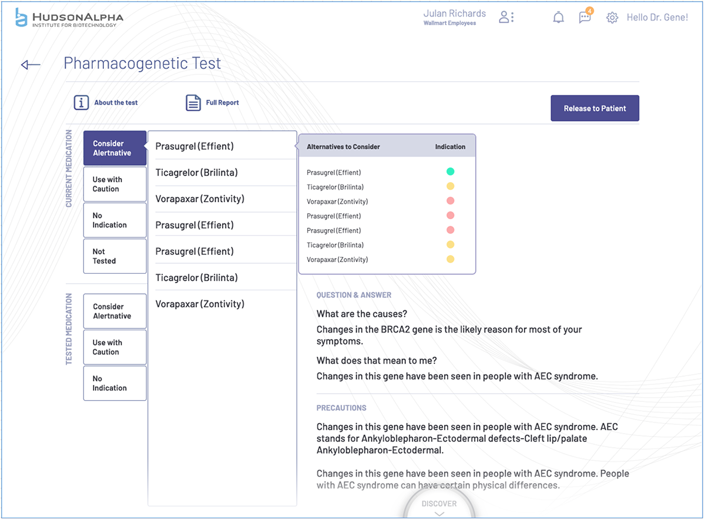This screenshot has height=520, width=705.
Task: Select patient name Julan Richards
Action: coord(455,14)
